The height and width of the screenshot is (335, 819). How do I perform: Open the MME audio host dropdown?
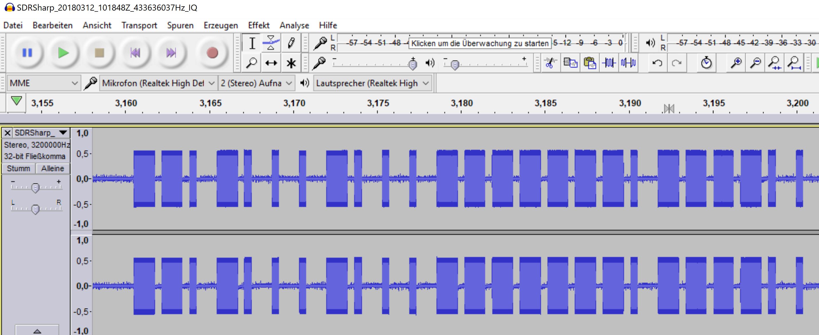coord(44,83)
